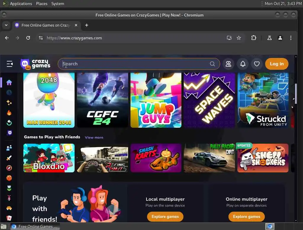This screenshot has height=230, width=303.
Task: Click the Games to Play with Friends heading
Action: pyautogui.click(x=52, y=137)
